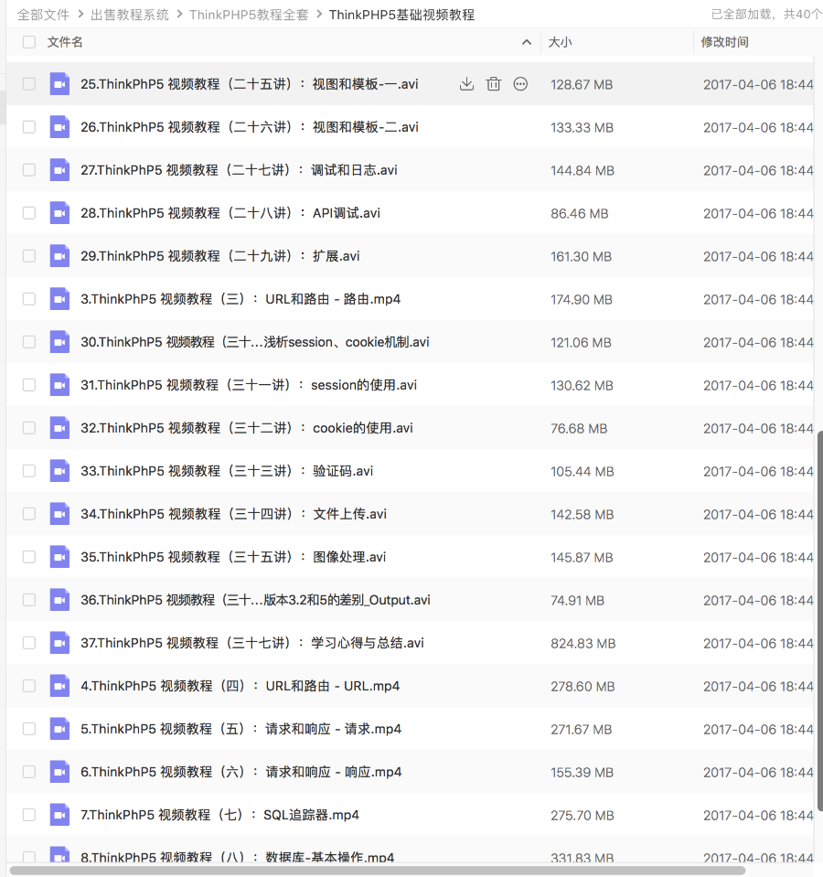Check the box for 25.ThinkPhP5 视图和模板-一.avi
The height and width of the screenshot is (877, 823).
[x=29, y=84]
